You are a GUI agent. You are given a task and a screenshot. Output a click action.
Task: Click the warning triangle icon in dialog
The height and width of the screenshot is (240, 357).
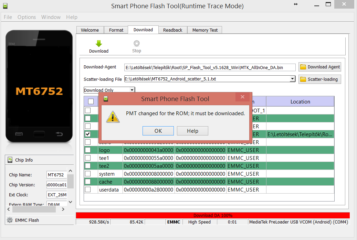point(113,117)
